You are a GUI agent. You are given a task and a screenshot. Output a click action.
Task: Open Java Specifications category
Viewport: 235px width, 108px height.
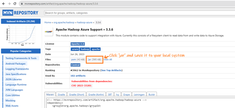tap(16, 74)
